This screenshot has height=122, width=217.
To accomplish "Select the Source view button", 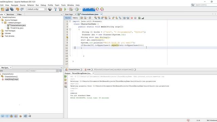I will [68, 18].
